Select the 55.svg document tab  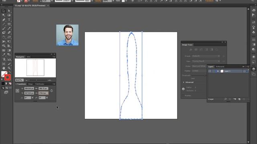point(30,6)
